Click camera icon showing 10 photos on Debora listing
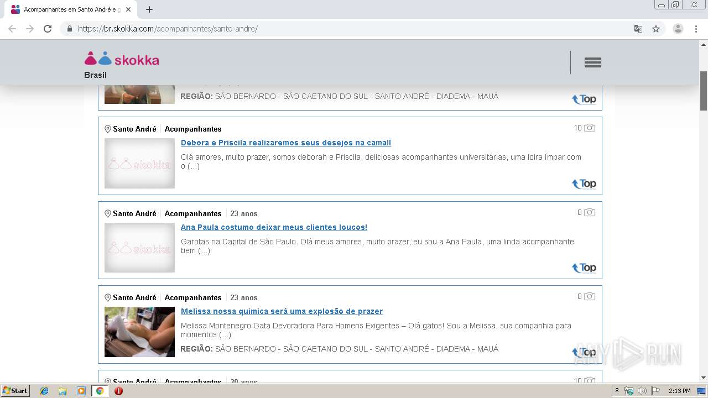 590,128
